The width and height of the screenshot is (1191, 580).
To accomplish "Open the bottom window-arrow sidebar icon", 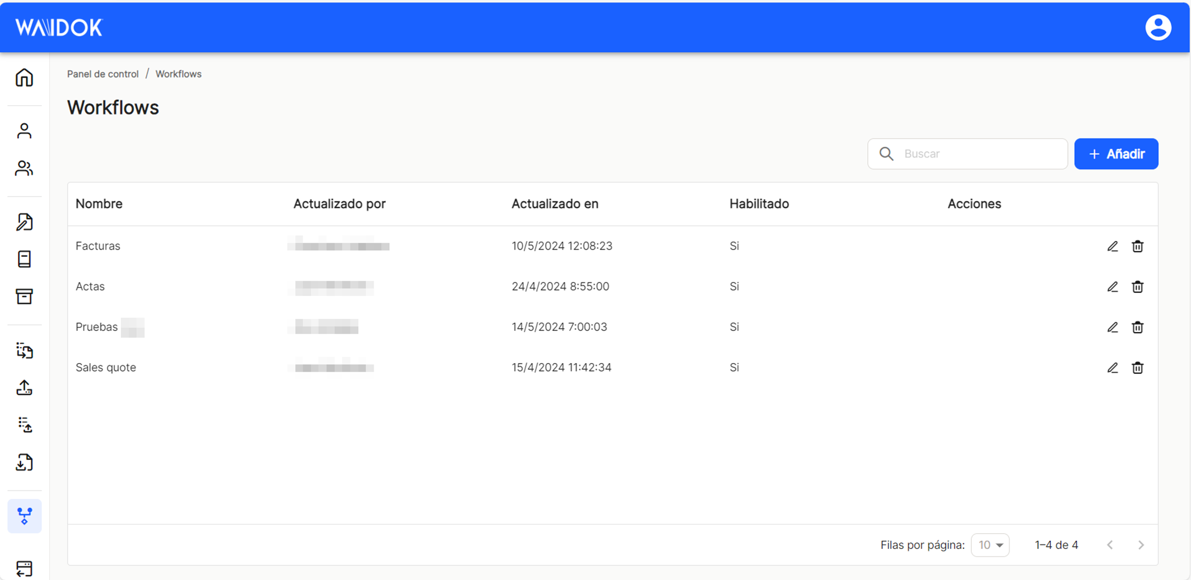I will pos(24,569).
